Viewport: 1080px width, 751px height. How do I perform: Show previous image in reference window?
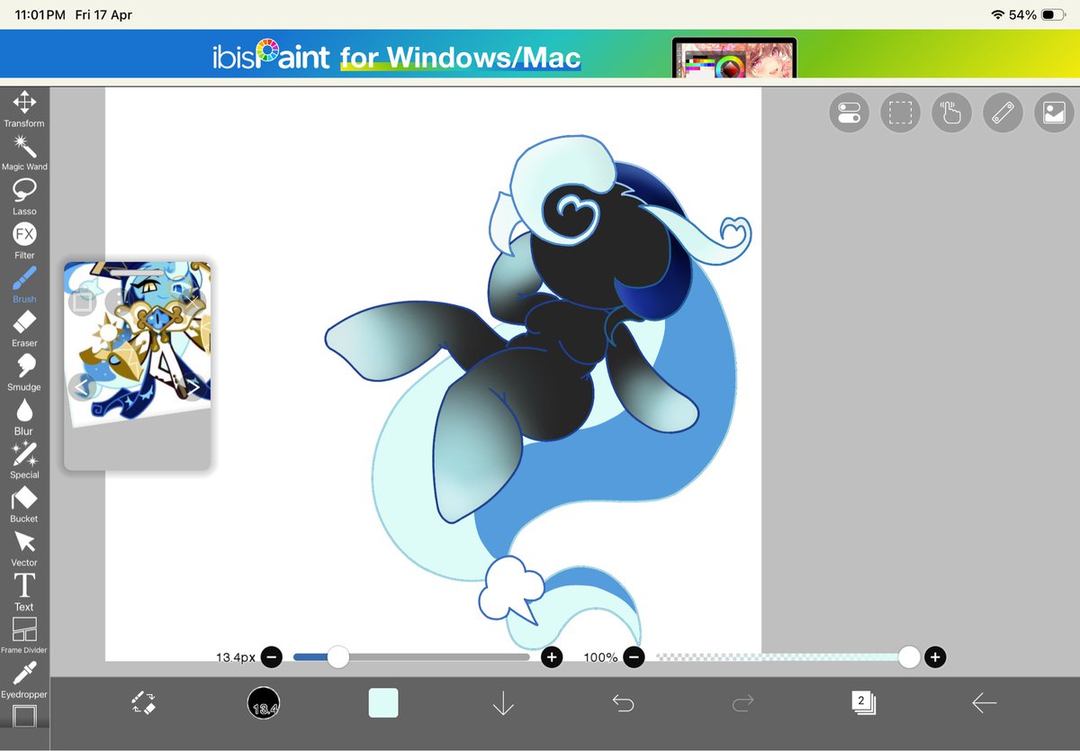(81, 387)
